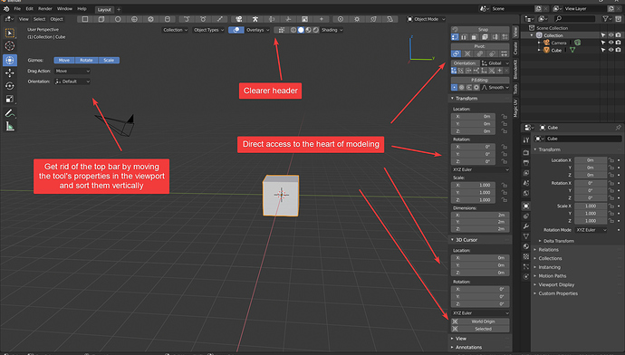This screenshot has height=355, width=625.
Task: Open the Object Types dropdown
Action: 208,30
